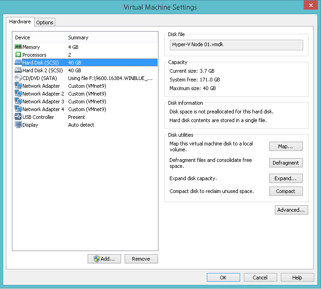Click the Summary column header

[111, 37]
